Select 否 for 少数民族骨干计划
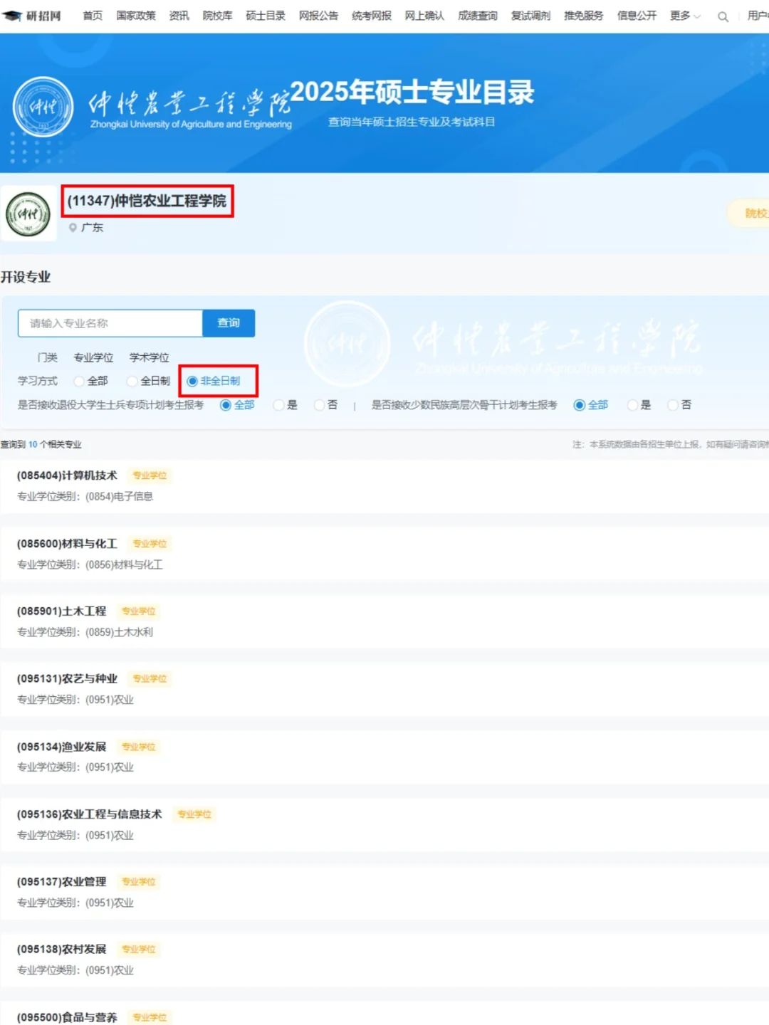The height and width of the screenshot is (1025, 769). (673, 405)
